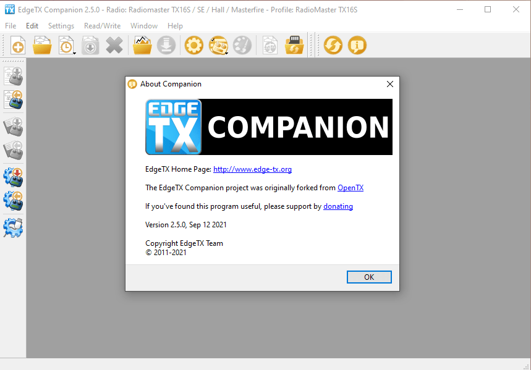Click the orange refresh icon on the toolbar
The height and width of the screenshot is (370, 531).
click(333, 44)
